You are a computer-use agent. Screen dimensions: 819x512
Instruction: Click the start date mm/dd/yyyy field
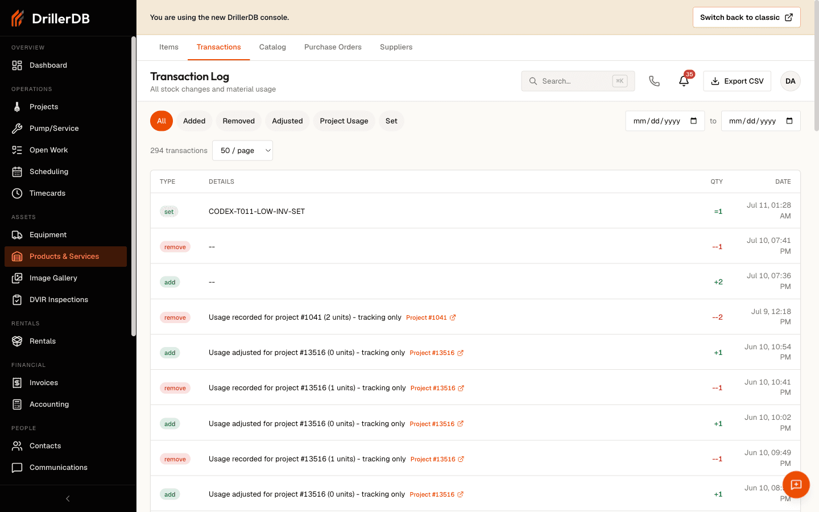(x=665, y=121)
